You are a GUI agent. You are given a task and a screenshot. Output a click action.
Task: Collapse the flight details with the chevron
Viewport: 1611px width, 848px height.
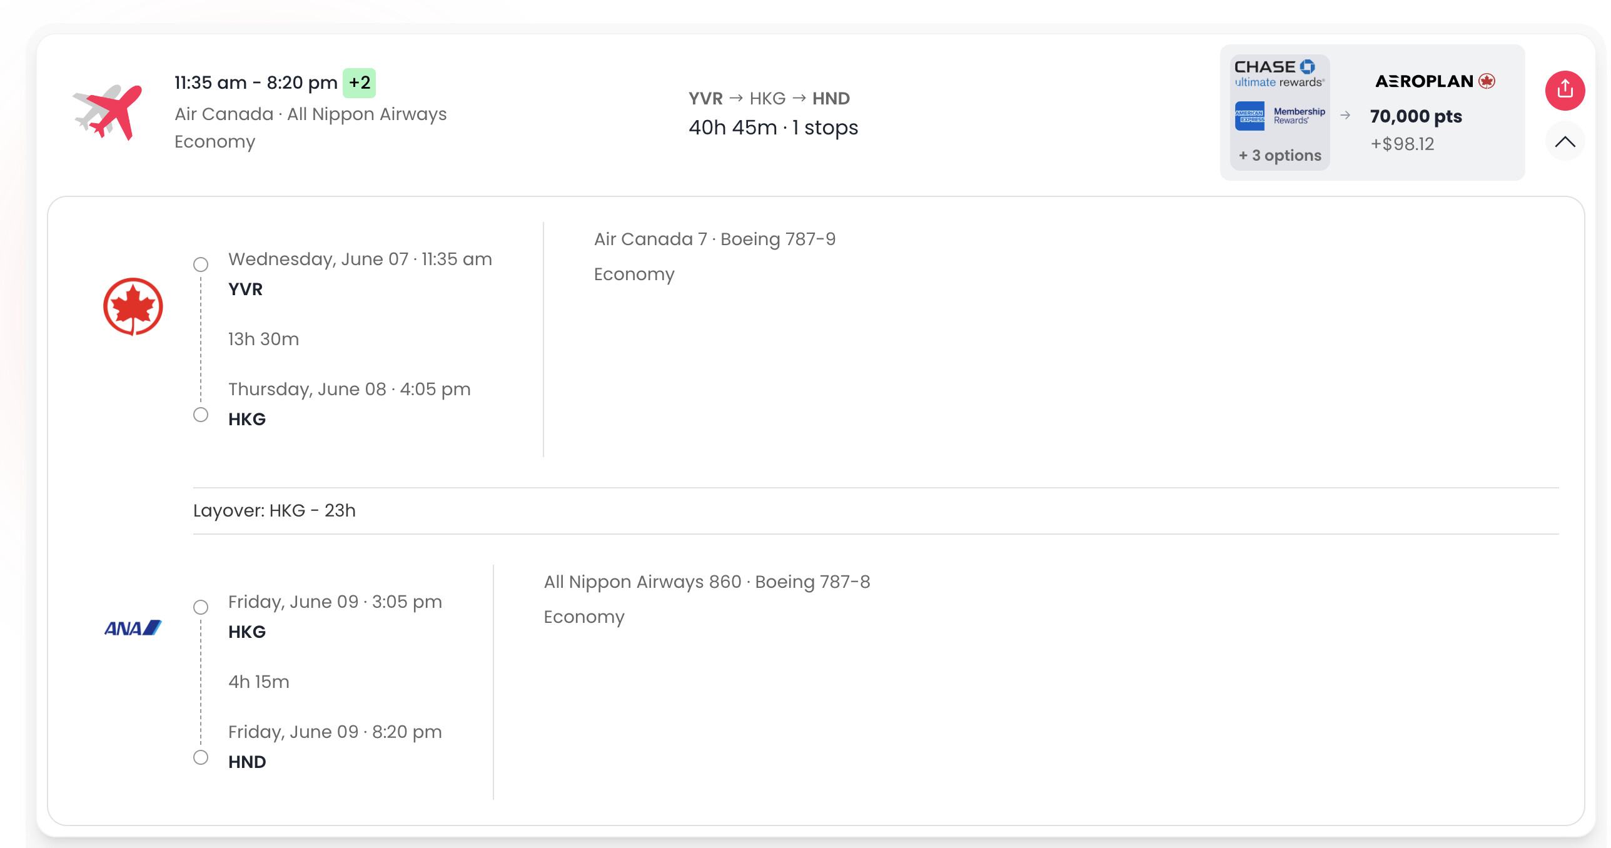1564,142
